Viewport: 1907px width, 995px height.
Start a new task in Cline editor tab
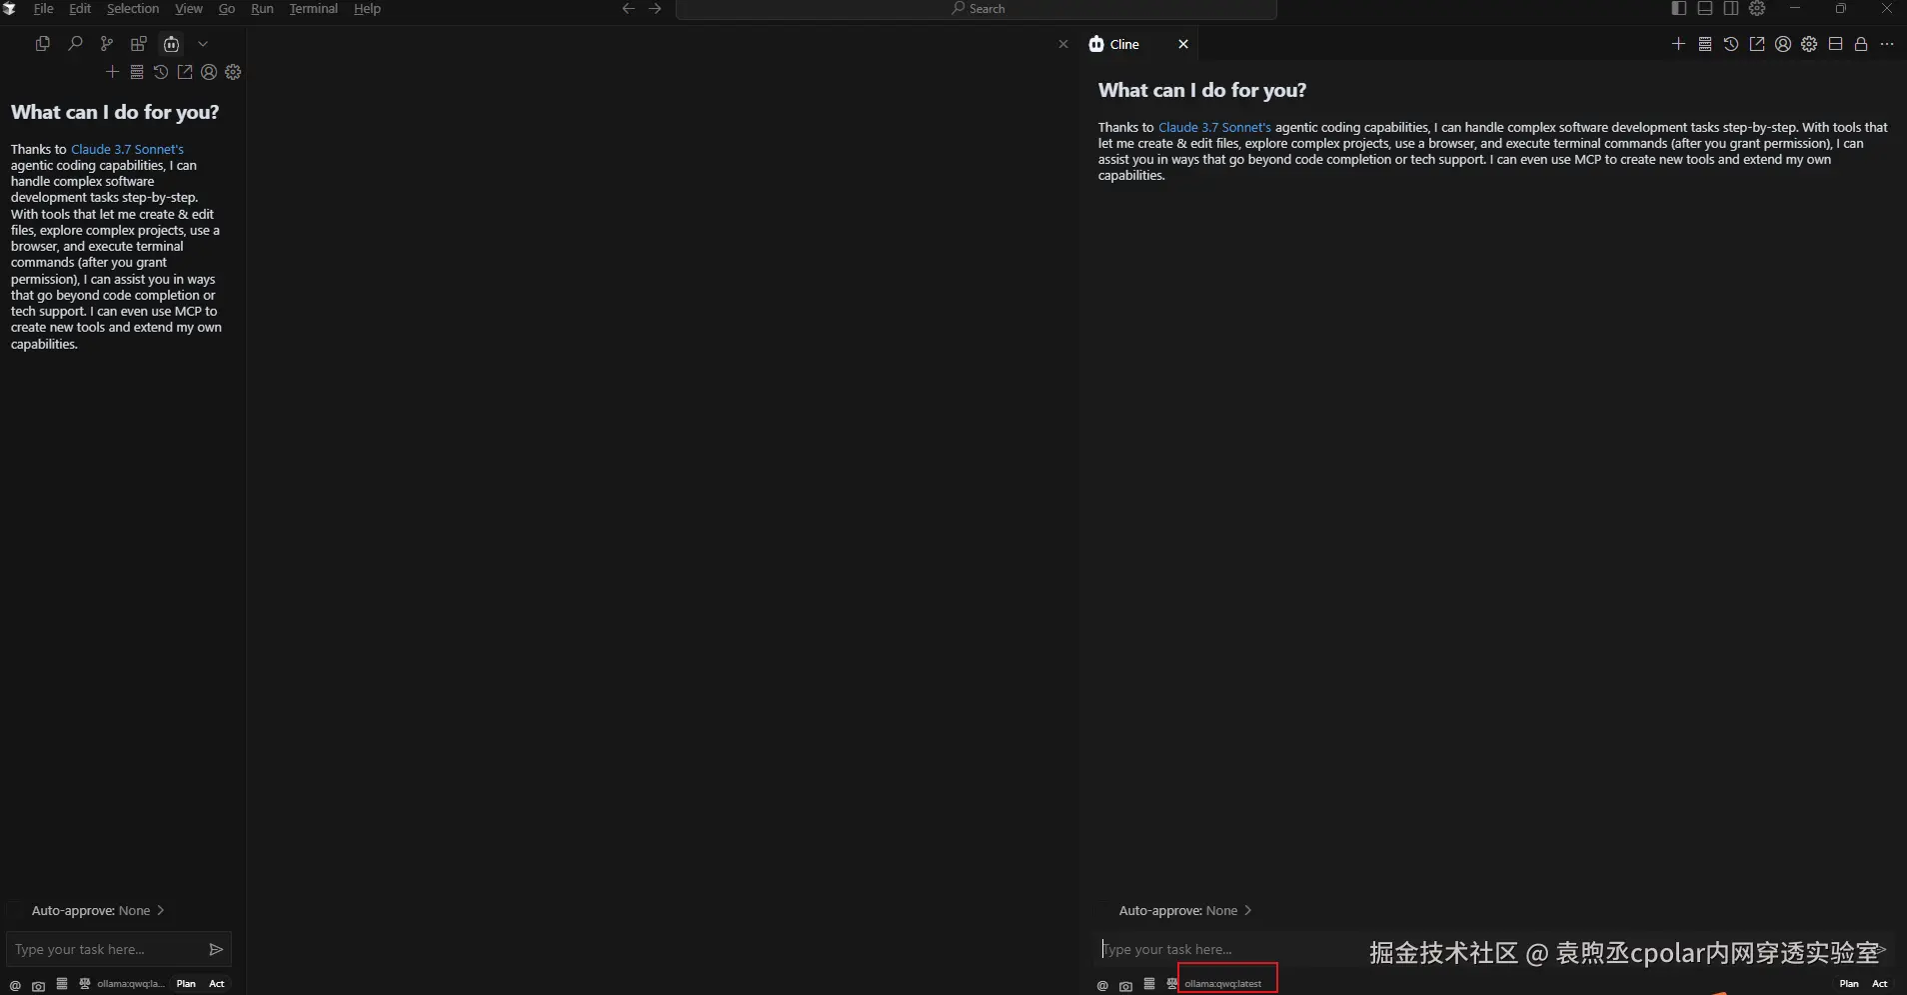(x=1678, y=44)
